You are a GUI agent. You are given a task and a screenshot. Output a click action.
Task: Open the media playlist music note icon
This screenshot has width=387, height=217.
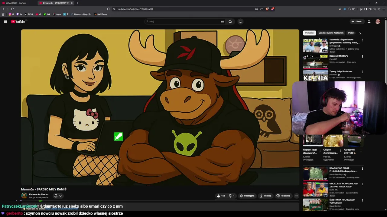[x=361, y=9]
